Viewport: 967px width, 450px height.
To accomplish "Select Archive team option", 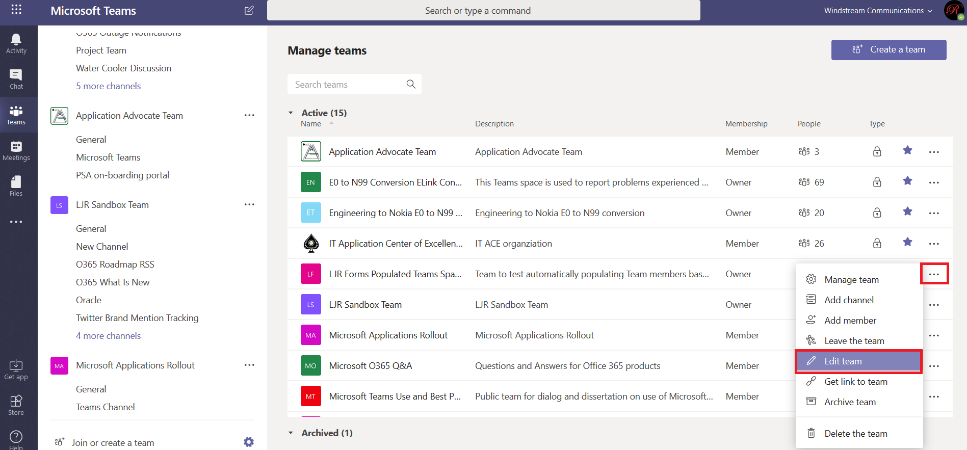I will 859,402.
